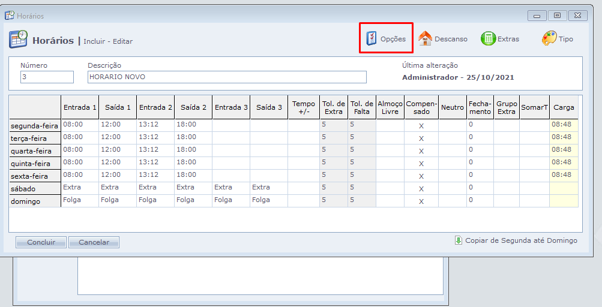This screenshot has width=602, height=307.
Task: Click the Horários calendar icon in header
Action: pyautogui.click(x=18, y=40)
